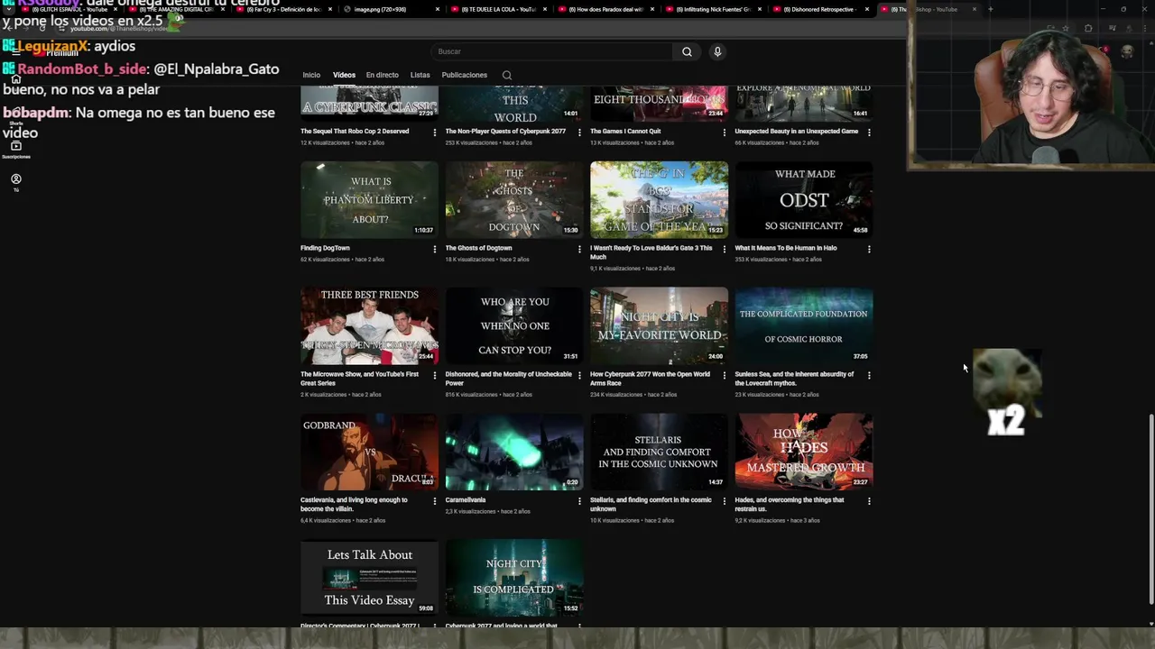Image resolution: width=1155 pixels, height=649 pixels.
Task: Open How Hades Mastered Growth thumbnail
Action: click(x=804, y=452)
